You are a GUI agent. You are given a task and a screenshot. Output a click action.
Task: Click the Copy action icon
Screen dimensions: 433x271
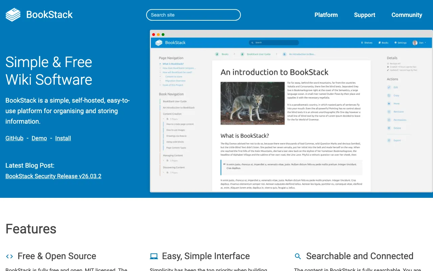click(x=389, y=95)
